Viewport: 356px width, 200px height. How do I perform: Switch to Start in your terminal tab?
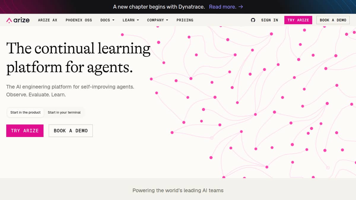[x=64, y=112]
